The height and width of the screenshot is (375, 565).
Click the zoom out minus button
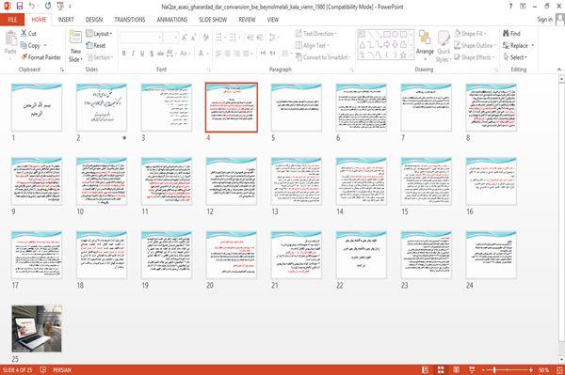(x=484, y=369)
